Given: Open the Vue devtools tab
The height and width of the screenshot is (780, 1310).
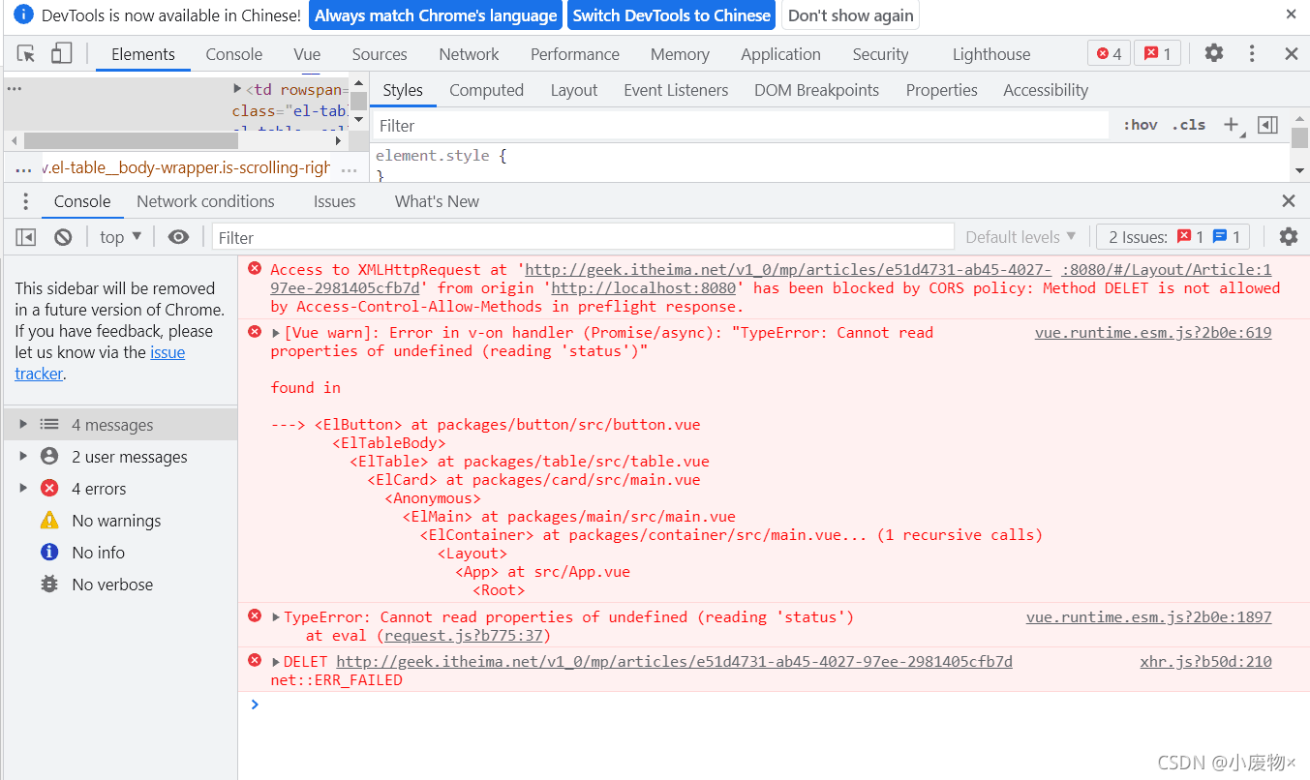Looking at the screenshot, I should [307, 54].
